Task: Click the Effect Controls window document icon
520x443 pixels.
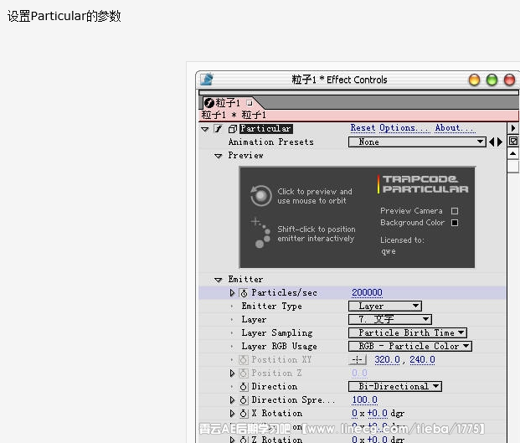Action: tap(207, 80)
